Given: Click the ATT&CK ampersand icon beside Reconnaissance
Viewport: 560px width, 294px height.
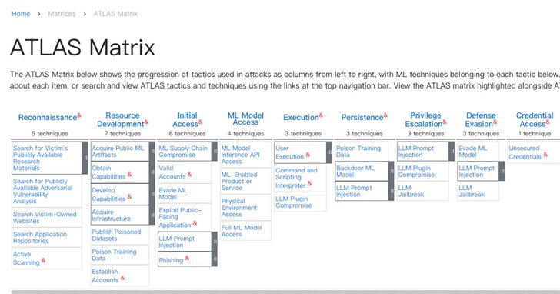Looking at the screenshot, I should (79, 115).
